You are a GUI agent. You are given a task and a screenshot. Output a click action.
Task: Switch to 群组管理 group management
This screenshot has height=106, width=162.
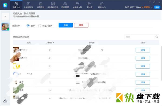pyautogui.click(x=65, y=5)
